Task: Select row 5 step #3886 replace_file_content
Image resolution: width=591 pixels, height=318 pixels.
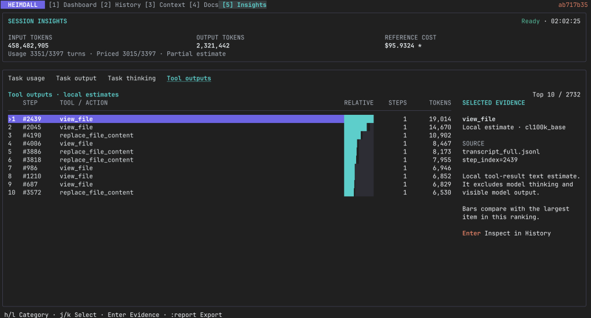Action: (230, 152)
